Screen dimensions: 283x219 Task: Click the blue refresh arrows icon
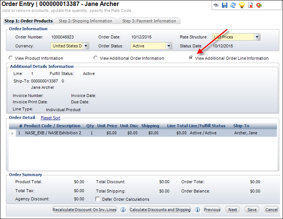(233, 5)
